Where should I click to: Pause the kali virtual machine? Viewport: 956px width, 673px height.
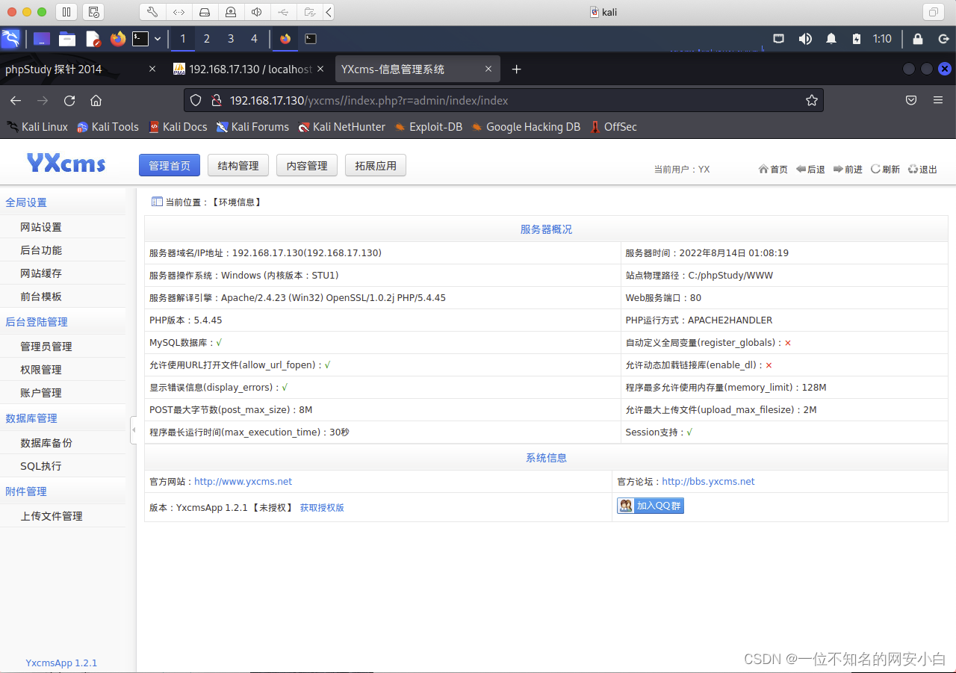[x=66, y=12]
